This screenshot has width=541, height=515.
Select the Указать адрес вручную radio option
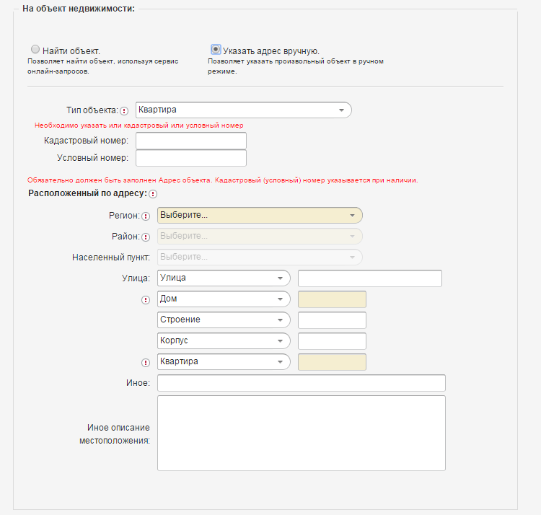(216, 49)
